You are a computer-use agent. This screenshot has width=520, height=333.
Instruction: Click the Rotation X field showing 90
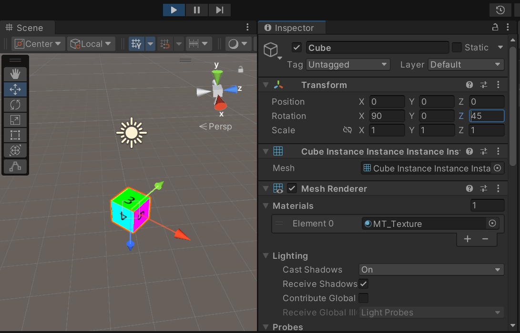[x=387, y=116]
